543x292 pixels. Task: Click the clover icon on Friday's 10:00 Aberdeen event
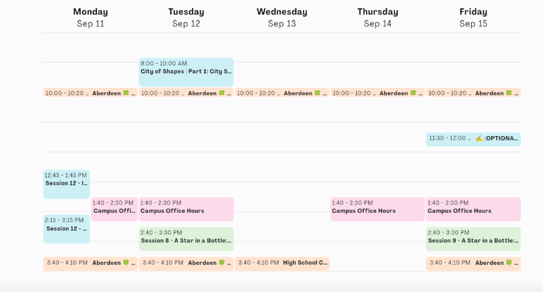coord(508,93)
